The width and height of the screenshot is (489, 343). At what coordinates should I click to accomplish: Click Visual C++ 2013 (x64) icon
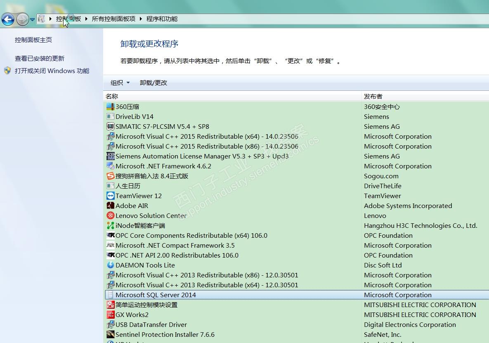111,285
